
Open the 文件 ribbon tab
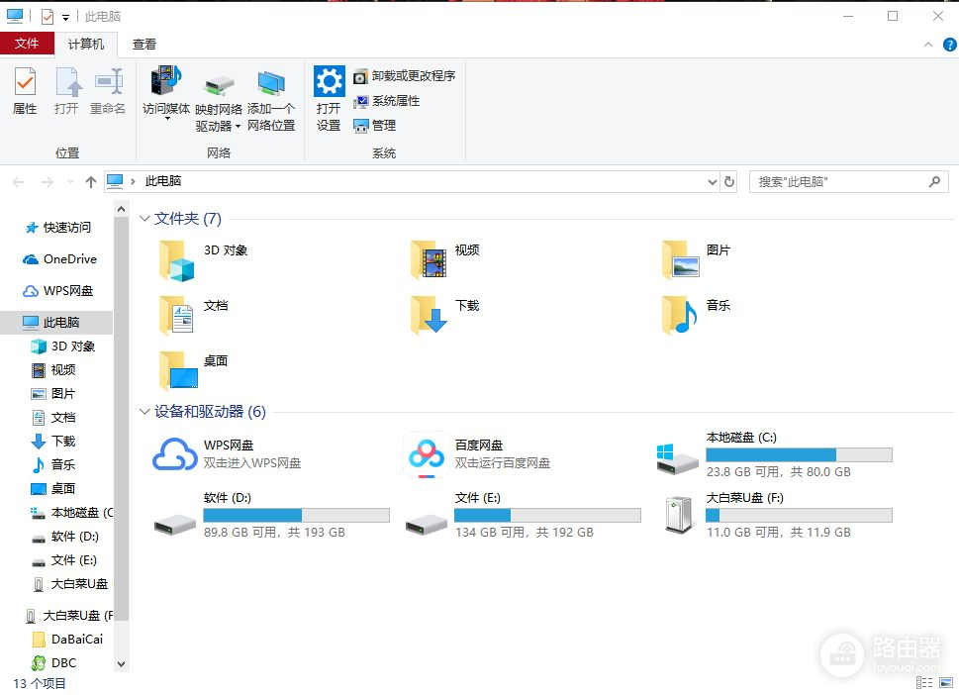(27, 44)
